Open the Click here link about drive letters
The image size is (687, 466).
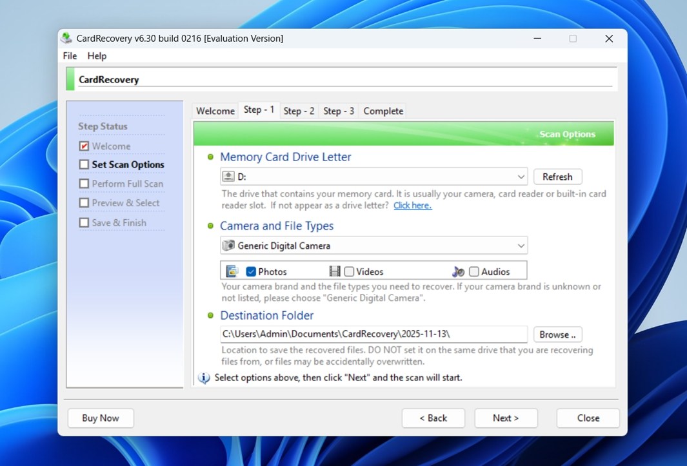click(x=412, y=206)
